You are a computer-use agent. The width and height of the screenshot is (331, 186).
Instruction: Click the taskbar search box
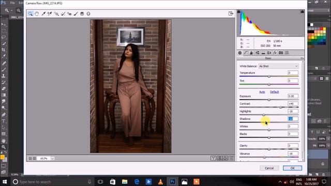(x=52, y=181)
